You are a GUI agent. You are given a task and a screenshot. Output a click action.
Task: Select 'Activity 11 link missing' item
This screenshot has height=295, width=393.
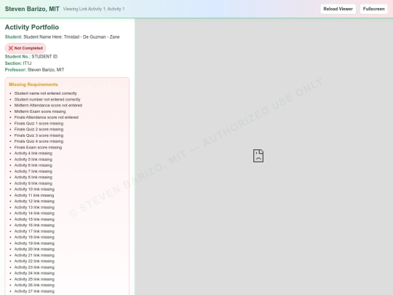(x=34, y=195)
